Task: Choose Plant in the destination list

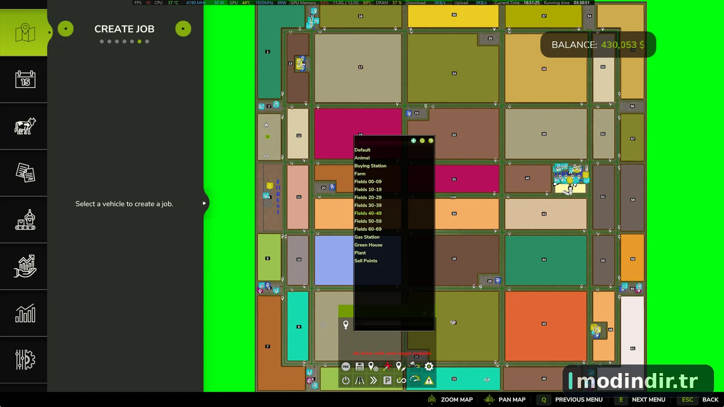Action: point(360,253)
